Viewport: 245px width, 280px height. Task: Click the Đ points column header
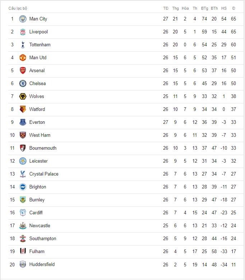pos(234,8)
